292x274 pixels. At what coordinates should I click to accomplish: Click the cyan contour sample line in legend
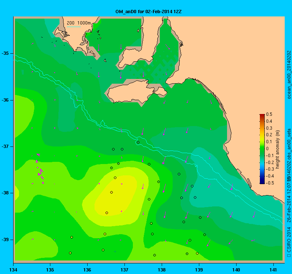[x=74, y=27]
